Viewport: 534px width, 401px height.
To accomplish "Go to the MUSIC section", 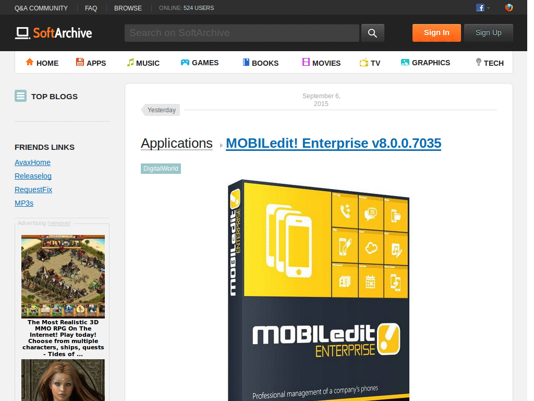I will pyautogui.click(x=148, y=63).
